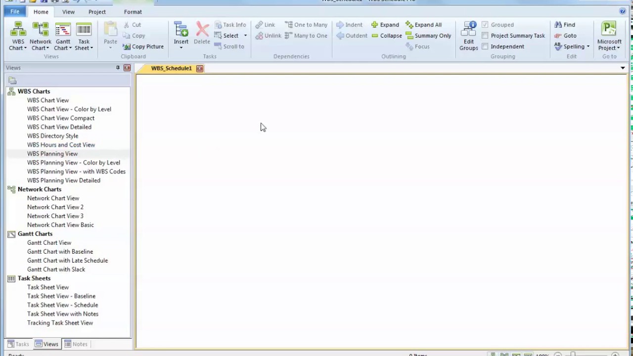Click the Collapse outline button
This screenshot has width=633, height=356.
[x=386, y=36]
